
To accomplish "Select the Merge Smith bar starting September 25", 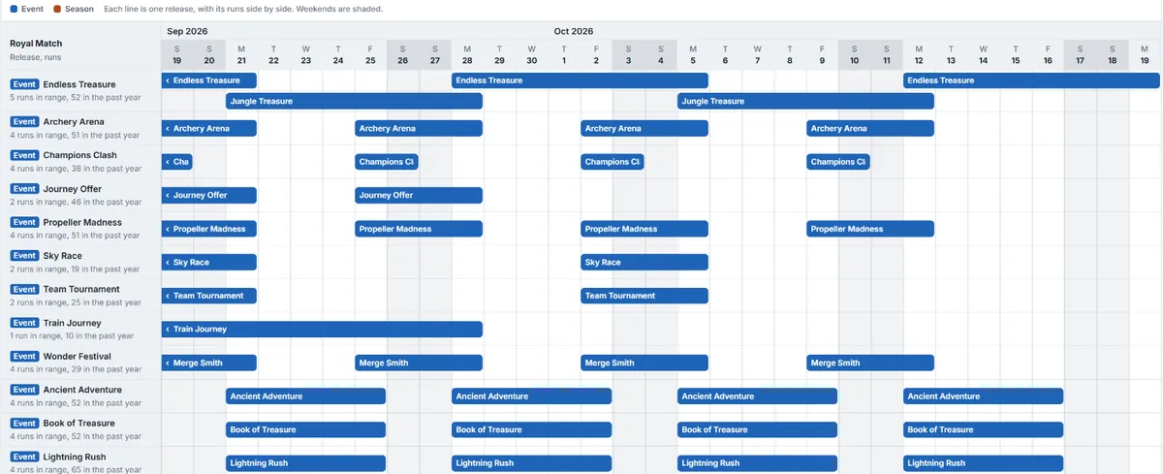I will click(419, 363).
